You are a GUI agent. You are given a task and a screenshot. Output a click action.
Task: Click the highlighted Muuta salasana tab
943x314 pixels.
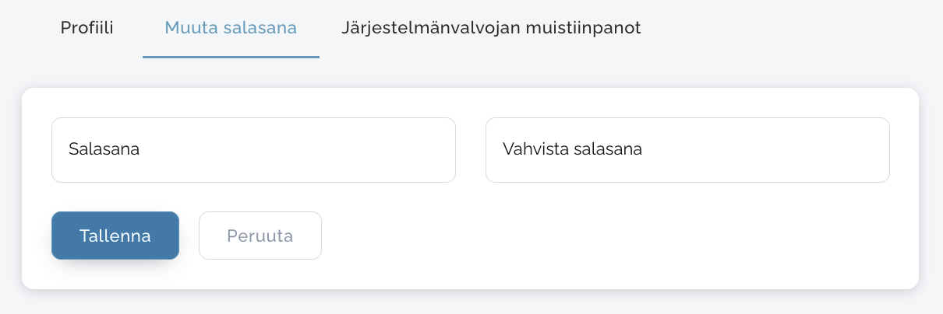231,29
